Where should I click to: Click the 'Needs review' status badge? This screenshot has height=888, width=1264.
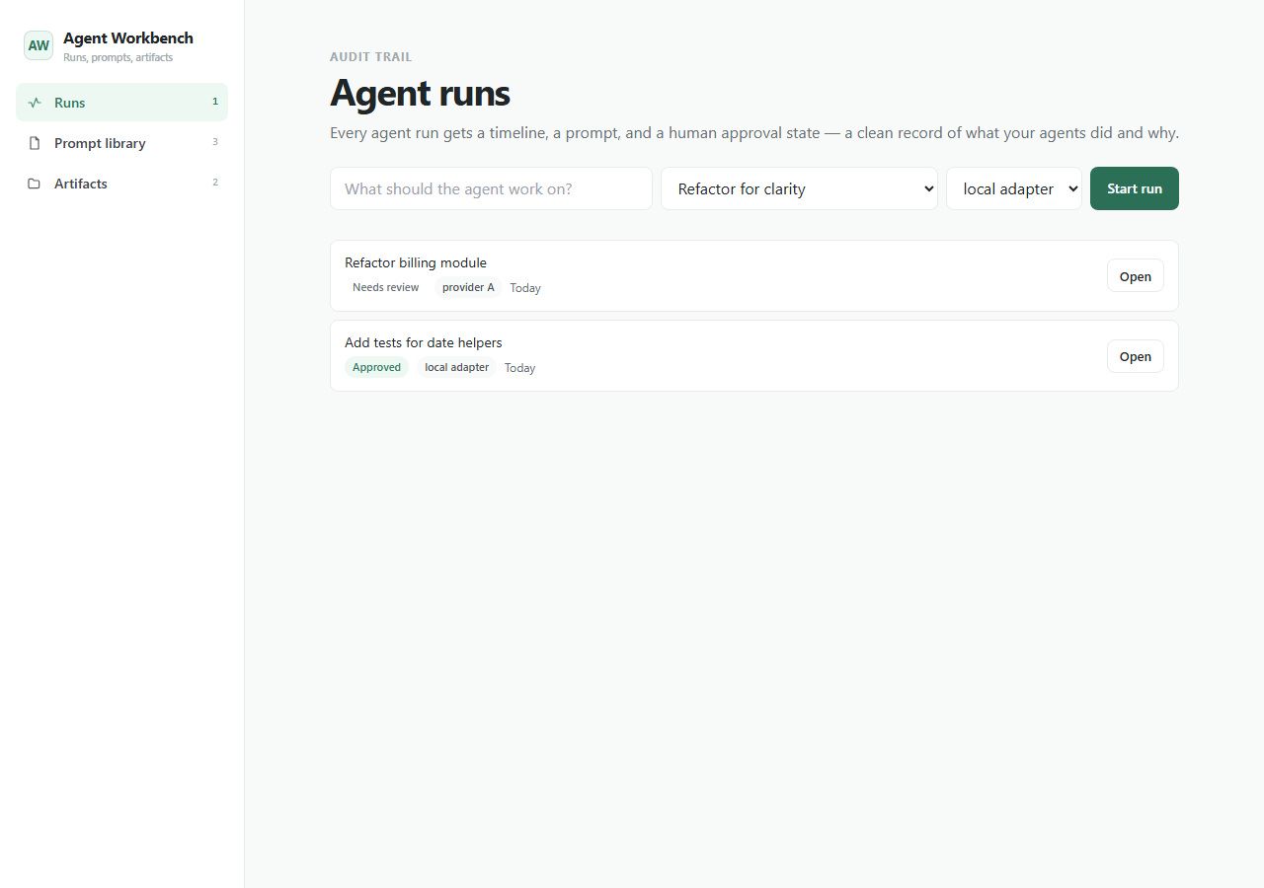click(x=385, y=287)
